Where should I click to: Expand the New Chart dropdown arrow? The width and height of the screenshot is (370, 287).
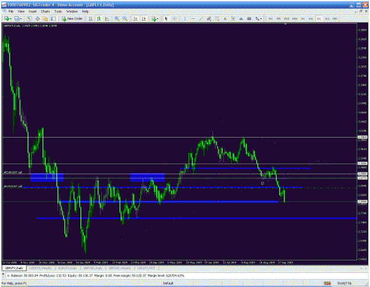11,19
